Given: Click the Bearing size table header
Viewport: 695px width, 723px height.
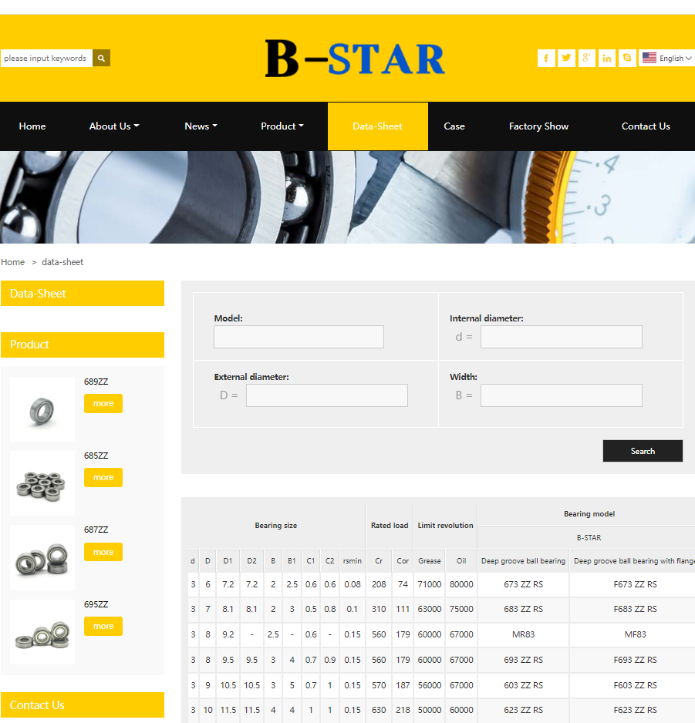Looking at the screenshot, I should click(x=276, y=526).
